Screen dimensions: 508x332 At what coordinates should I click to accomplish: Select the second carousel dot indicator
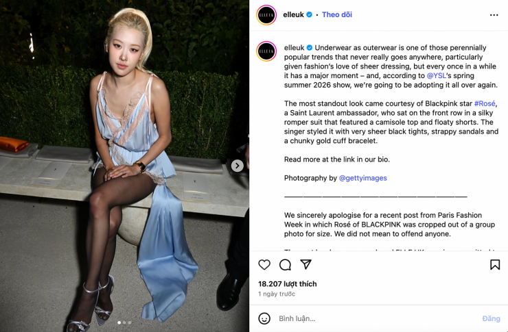point(124,322)
